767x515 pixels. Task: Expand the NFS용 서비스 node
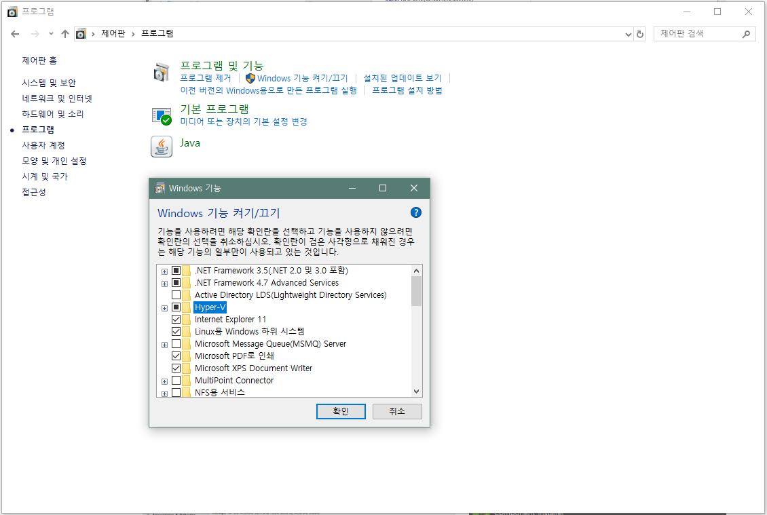pyautogui.click(x=165, y=394)
